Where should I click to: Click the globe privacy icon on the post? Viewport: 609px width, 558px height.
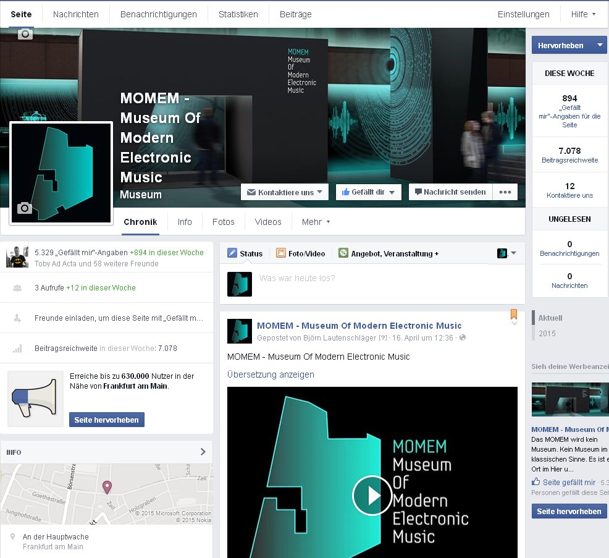pyautogui.click(x=463, y=337)
